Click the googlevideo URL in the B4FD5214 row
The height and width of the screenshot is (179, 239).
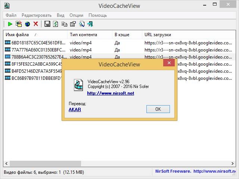(x=205, y=71)
